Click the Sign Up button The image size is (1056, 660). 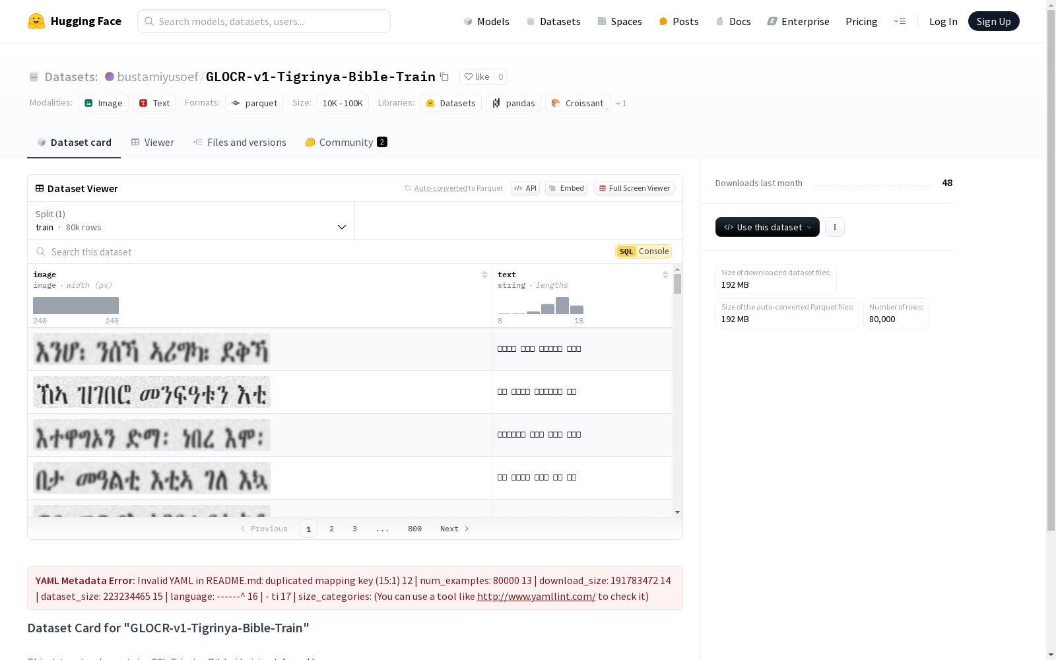click(x=994, y=21)
